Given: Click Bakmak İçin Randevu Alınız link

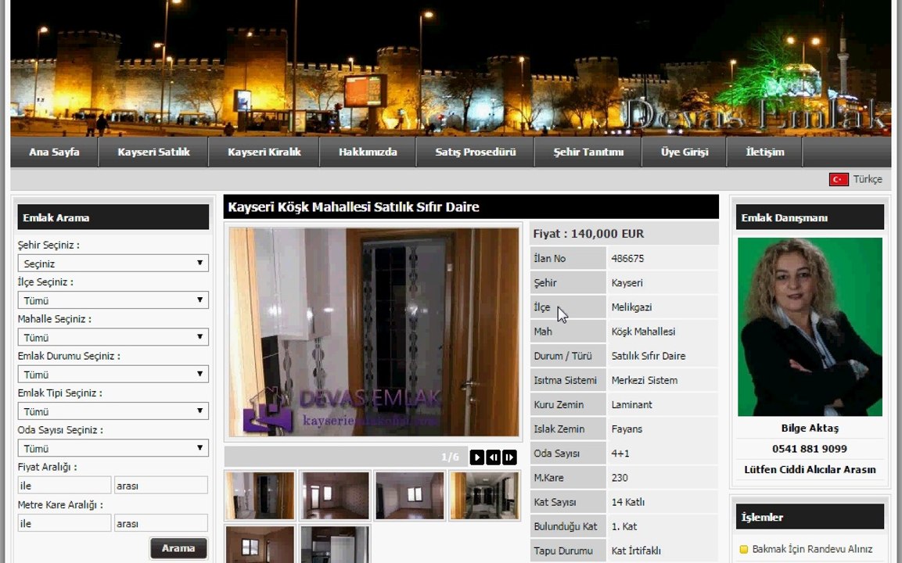Looking at the screenshot, I should coord(812,549).
